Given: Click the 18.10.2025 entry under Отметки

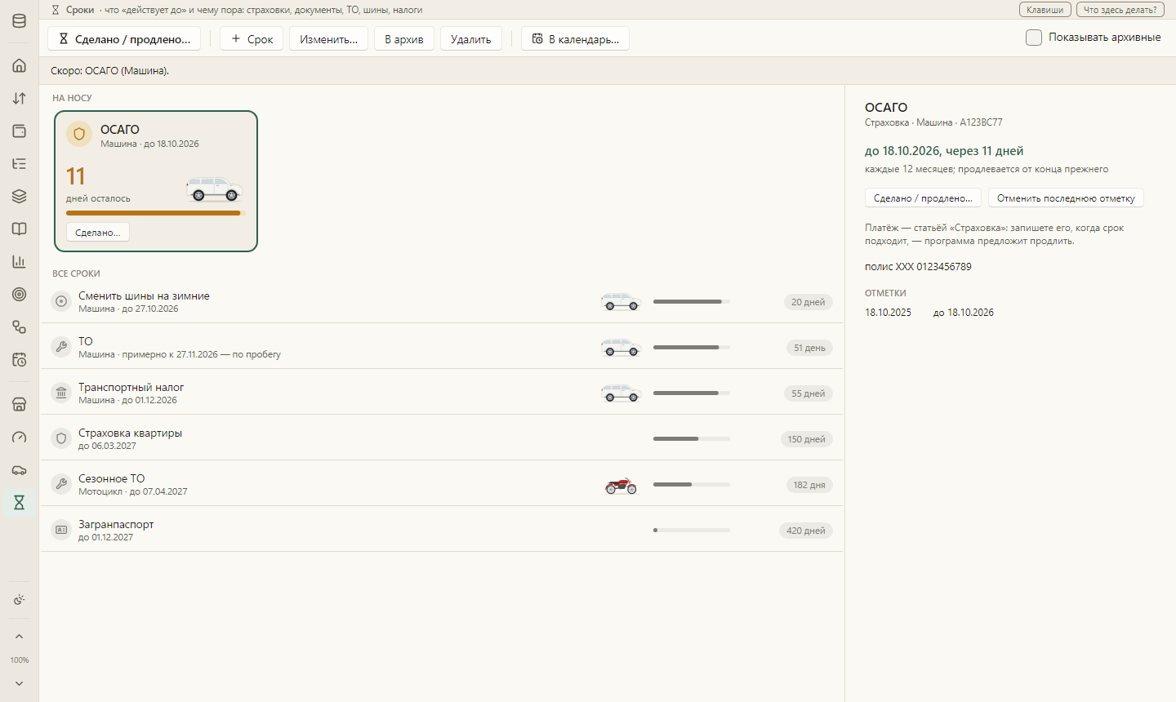Looking at the screenshot, I should 888,313.
